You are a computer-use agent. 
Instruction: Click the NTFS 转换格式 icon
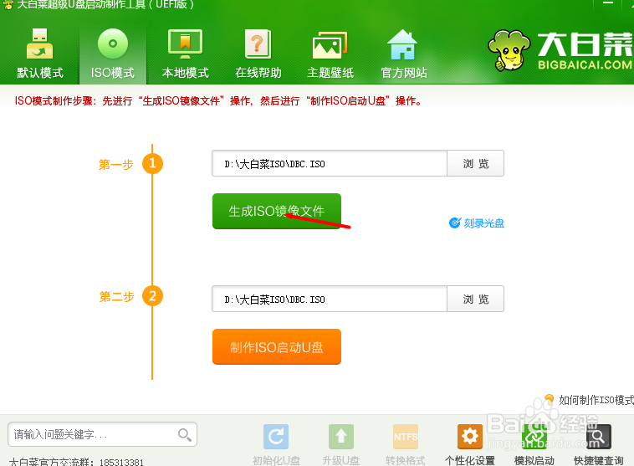[405, 437]
